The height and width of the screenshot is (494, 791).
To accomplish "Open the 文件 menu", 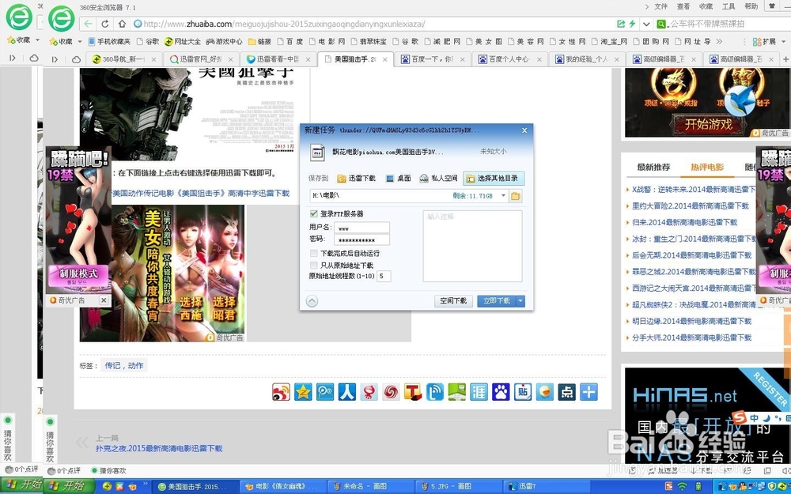I will [660, 6].
